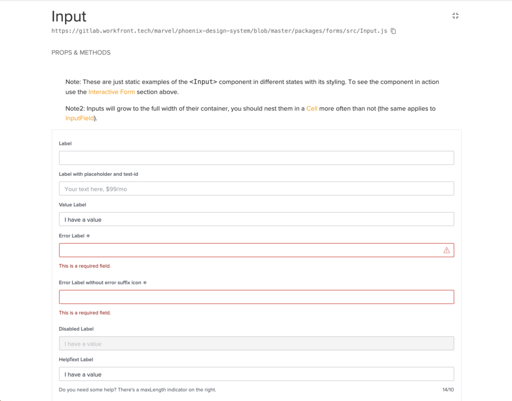Click the HelpText Label input field
Image resolution: width=512 pixels, height=401 pixels.
point(256,374)
